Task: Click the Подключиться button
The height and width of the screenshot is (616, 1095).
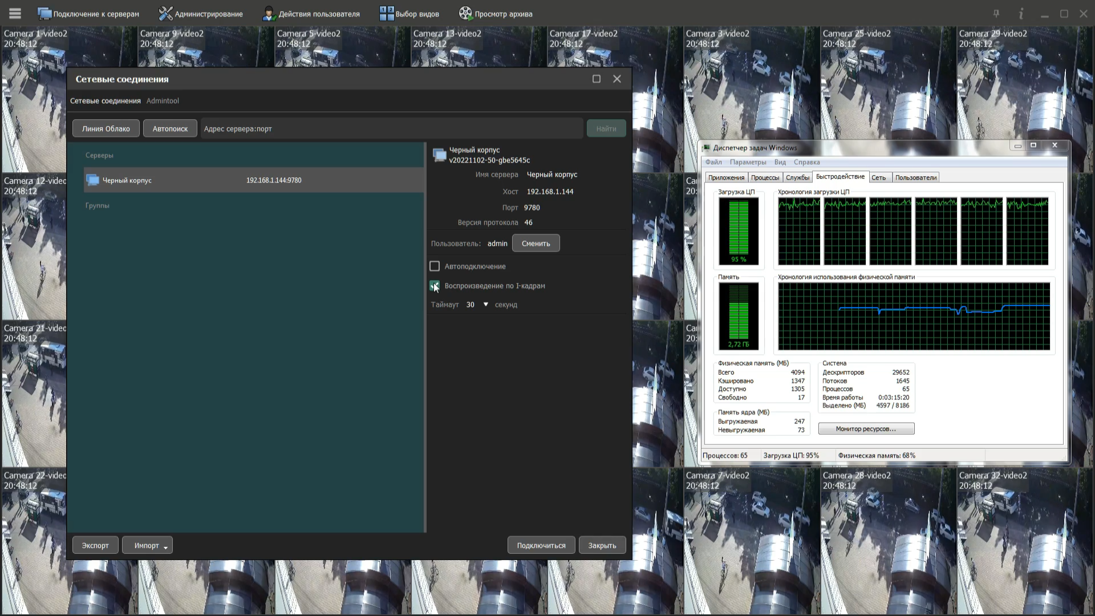Action: click(541, 545)
